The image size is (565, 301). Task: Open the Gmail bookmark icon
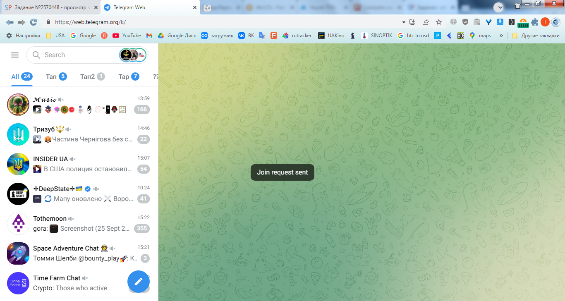[149, 36]
